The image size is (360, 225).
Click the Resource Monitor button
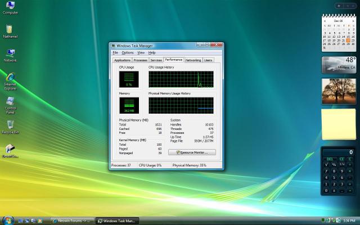pyautogui.click(x=192, y=152)
